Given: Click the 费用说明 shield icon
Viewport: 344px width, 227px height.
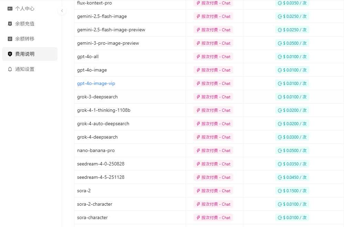Looking at the screenshot, I should [10, 54].
